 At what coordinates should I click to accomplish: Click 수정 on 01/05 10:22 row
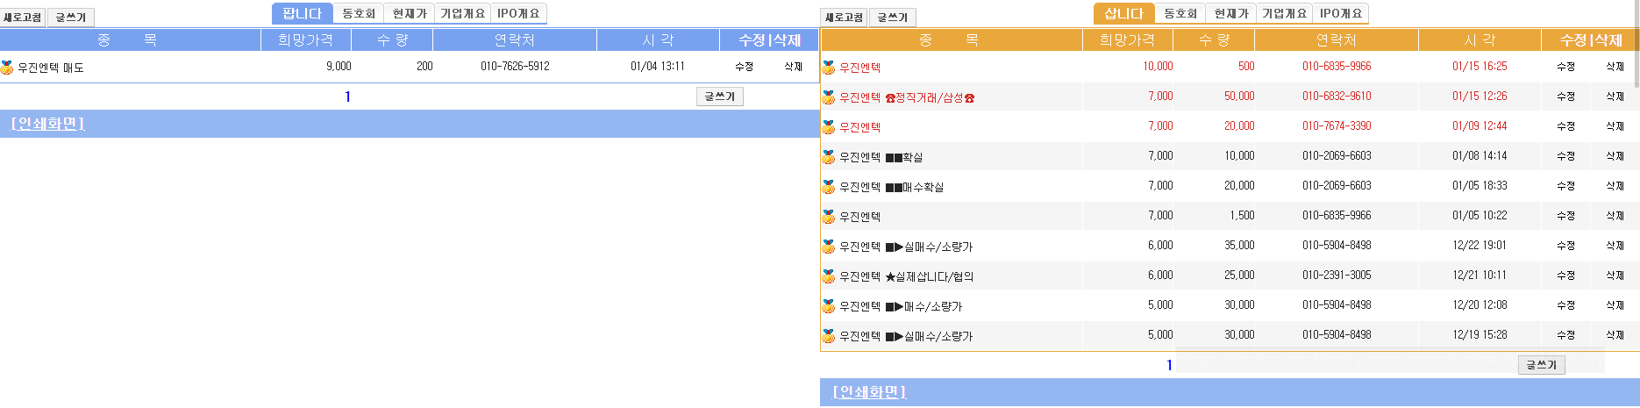[1565, 216]
